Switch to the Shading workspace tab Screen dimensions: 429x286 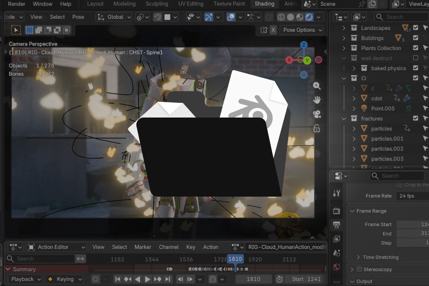coord(264,4)
